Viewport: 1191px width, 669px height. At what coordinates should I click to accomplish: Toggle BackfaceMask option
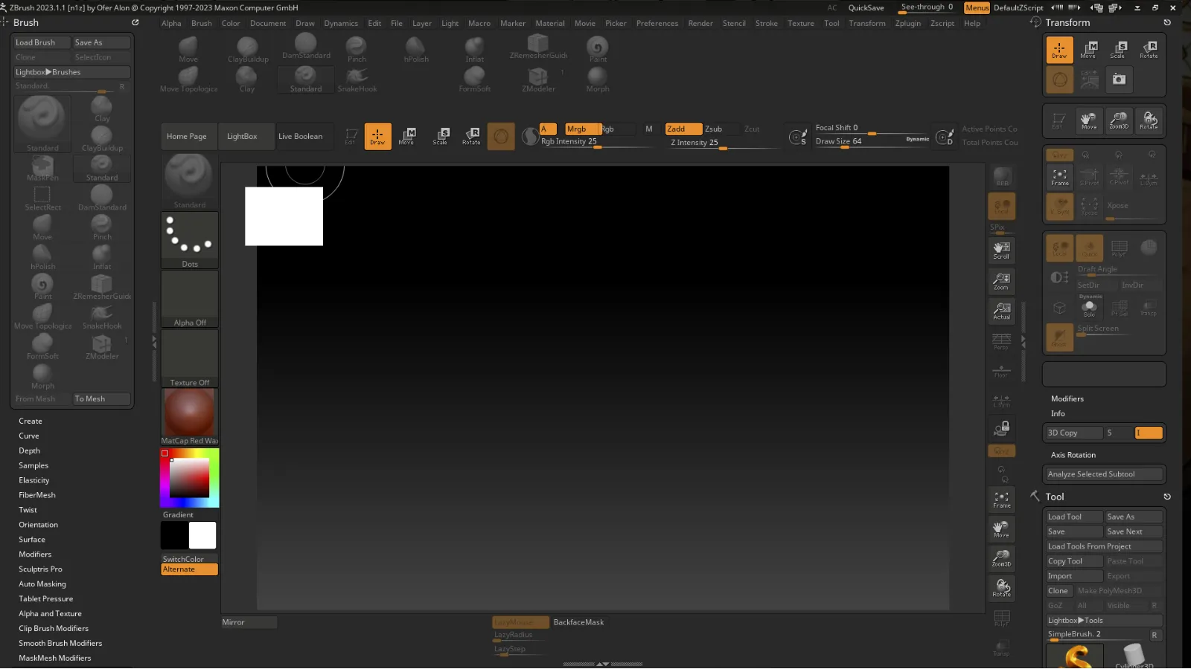click(x=579, y=622)
